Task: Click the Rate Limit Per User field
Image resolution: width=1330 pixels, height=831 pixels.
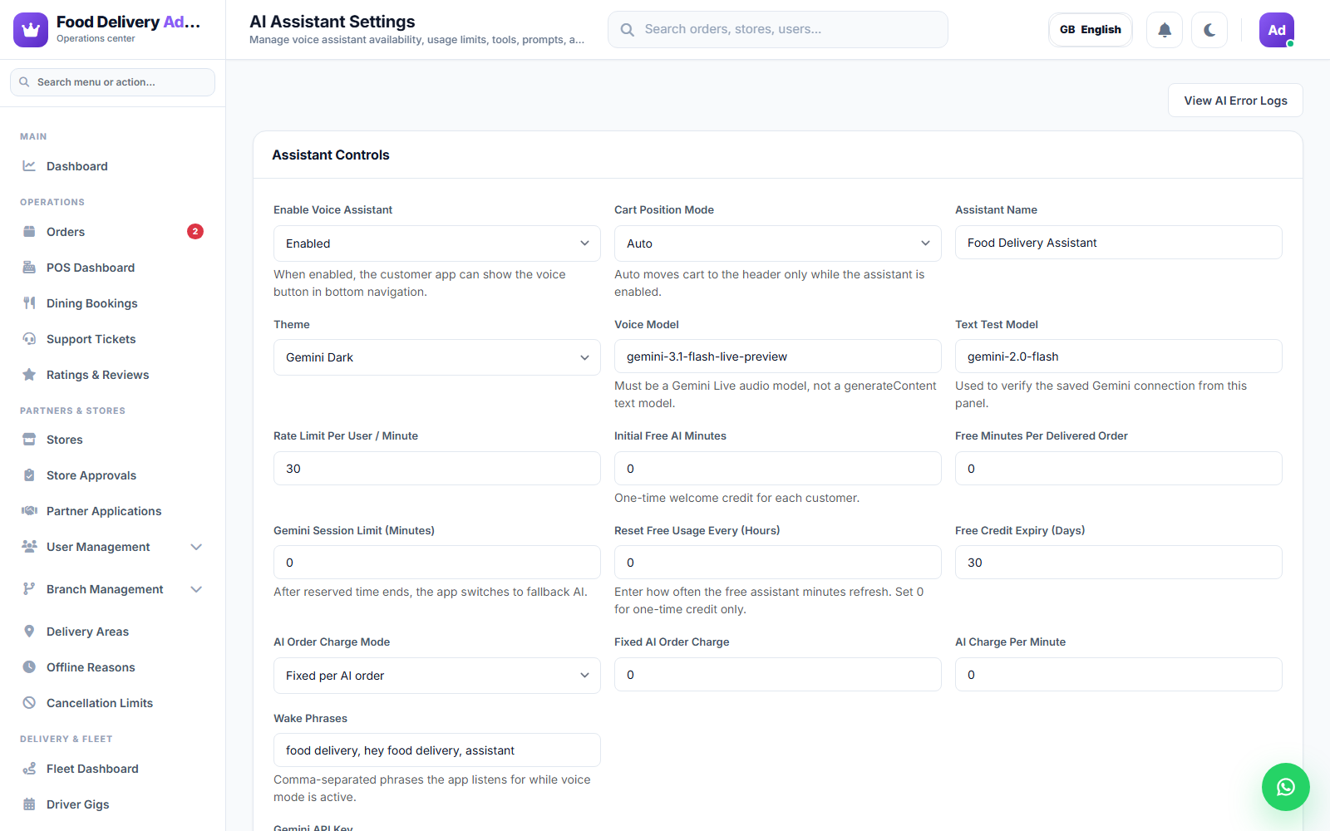Action: [437, 469]
